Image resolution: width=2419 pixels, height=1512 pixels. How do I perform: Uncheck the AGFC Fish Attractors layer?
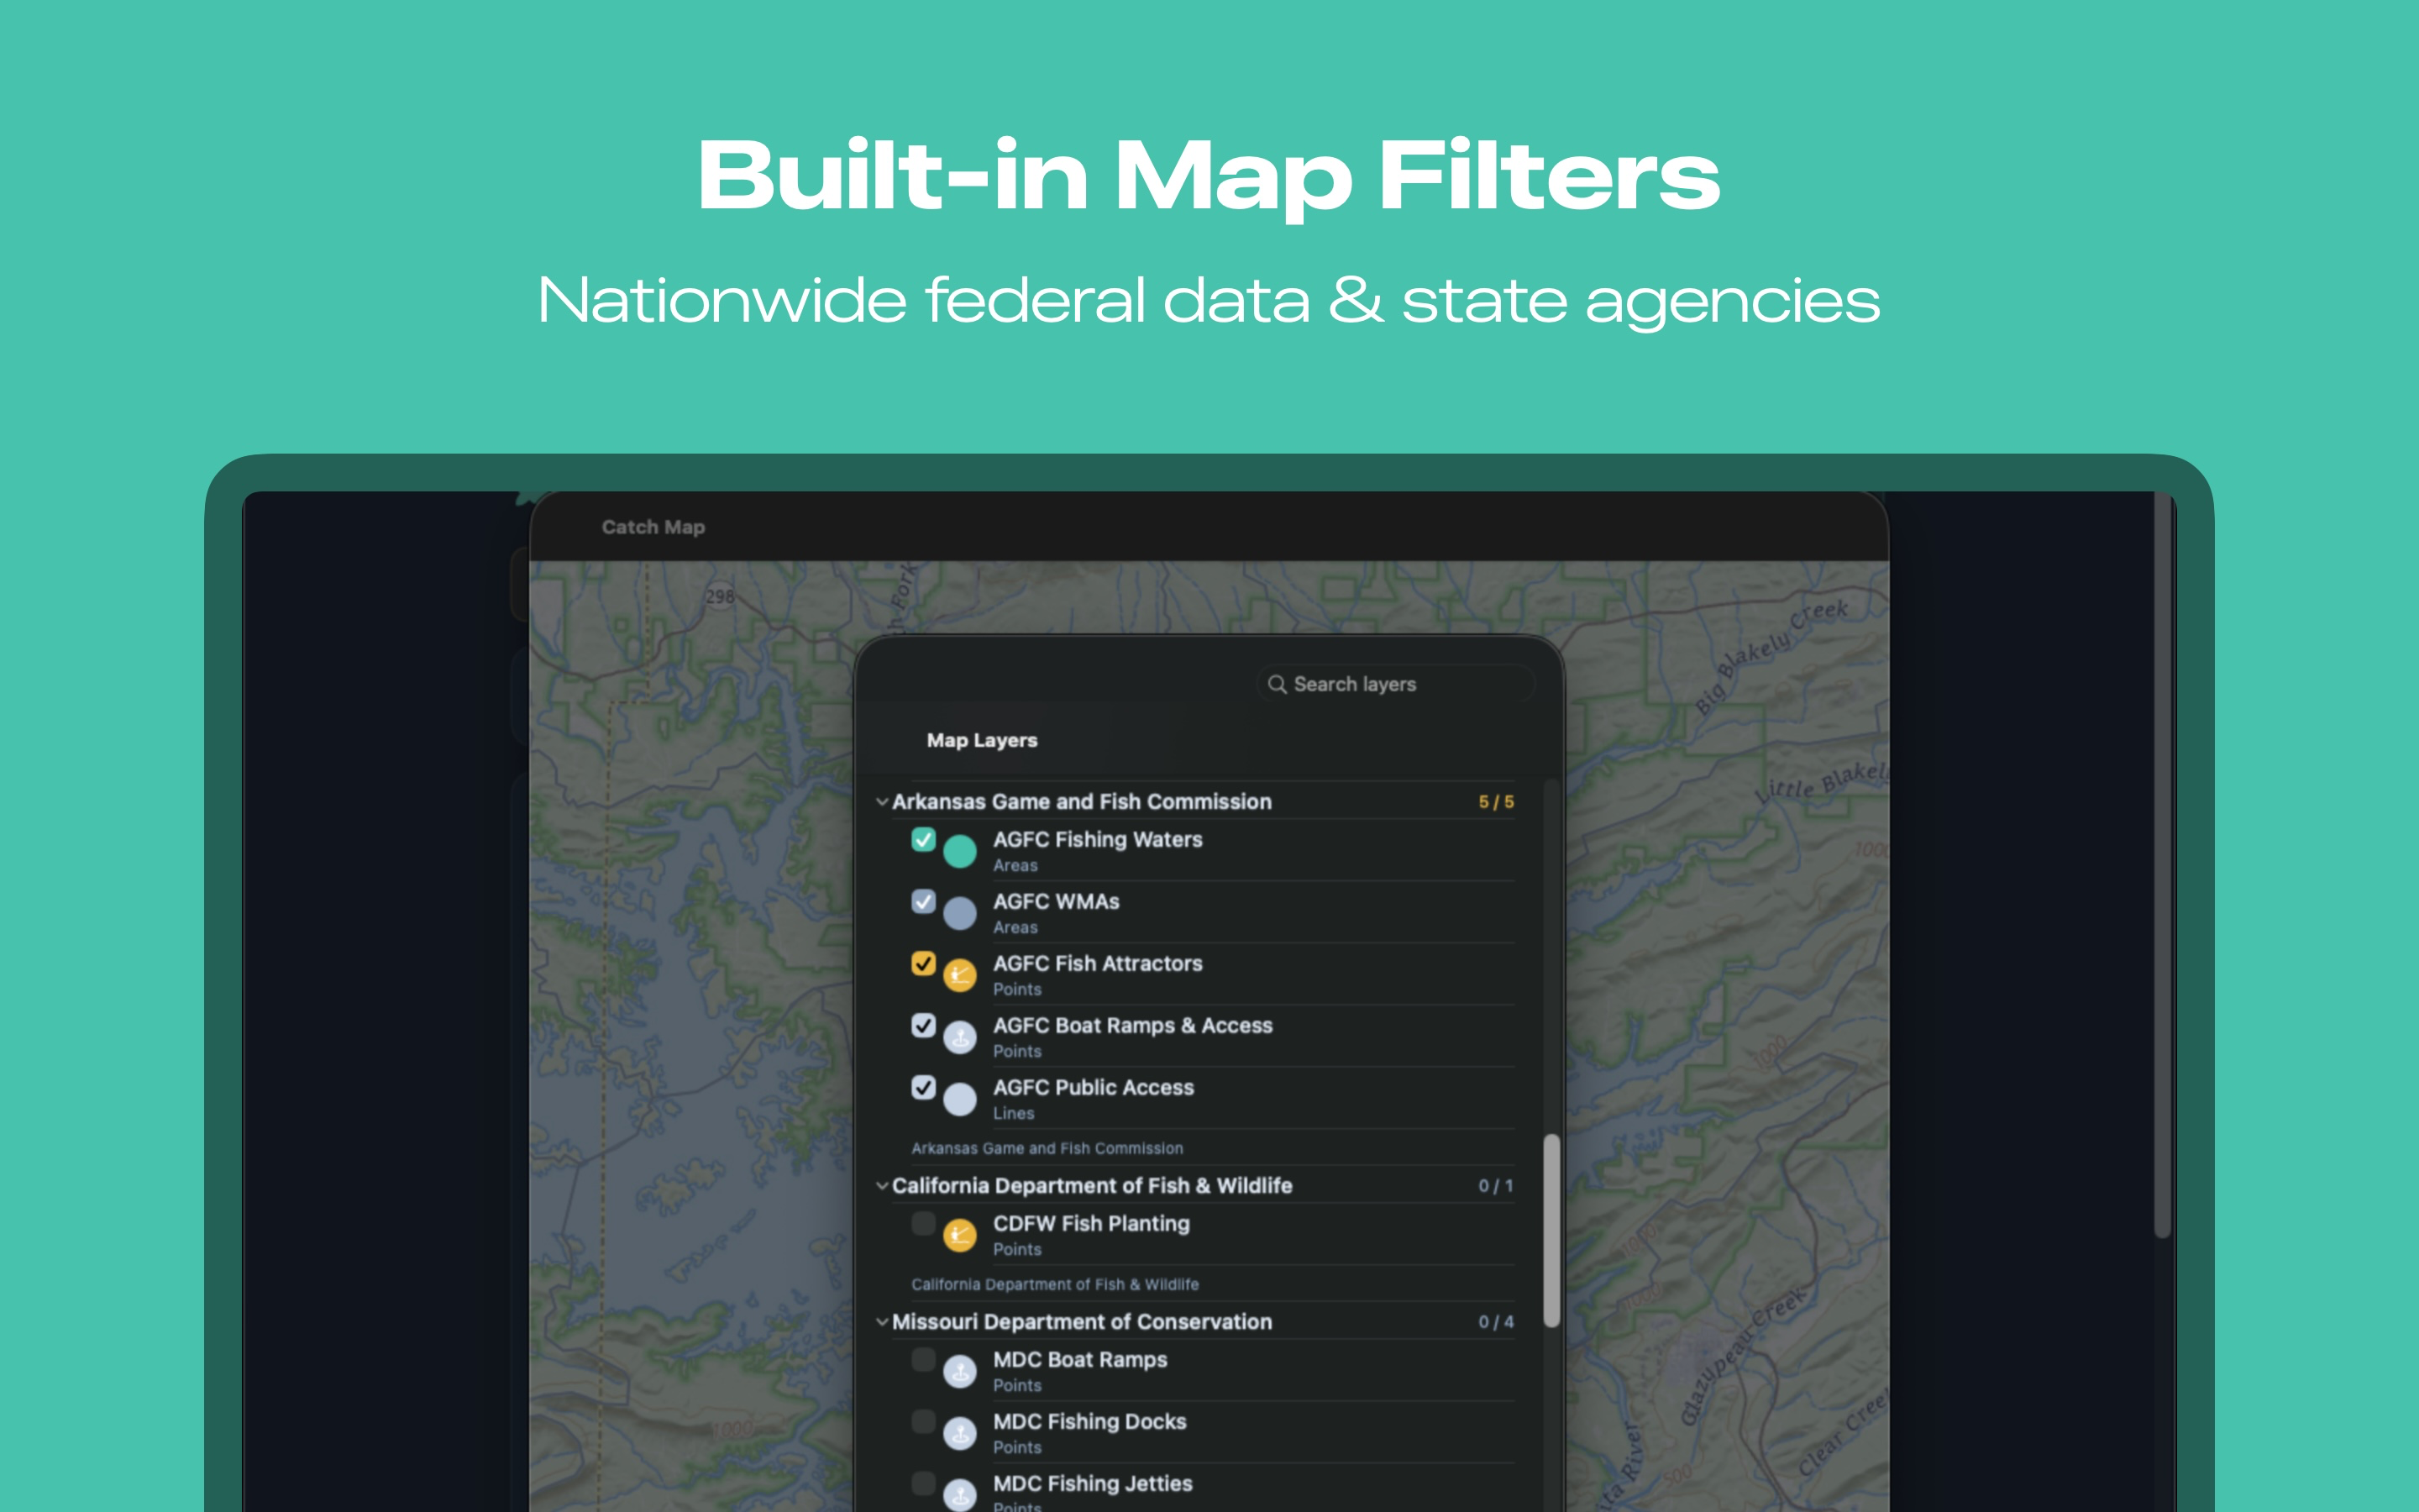click(x=924, y=963)
